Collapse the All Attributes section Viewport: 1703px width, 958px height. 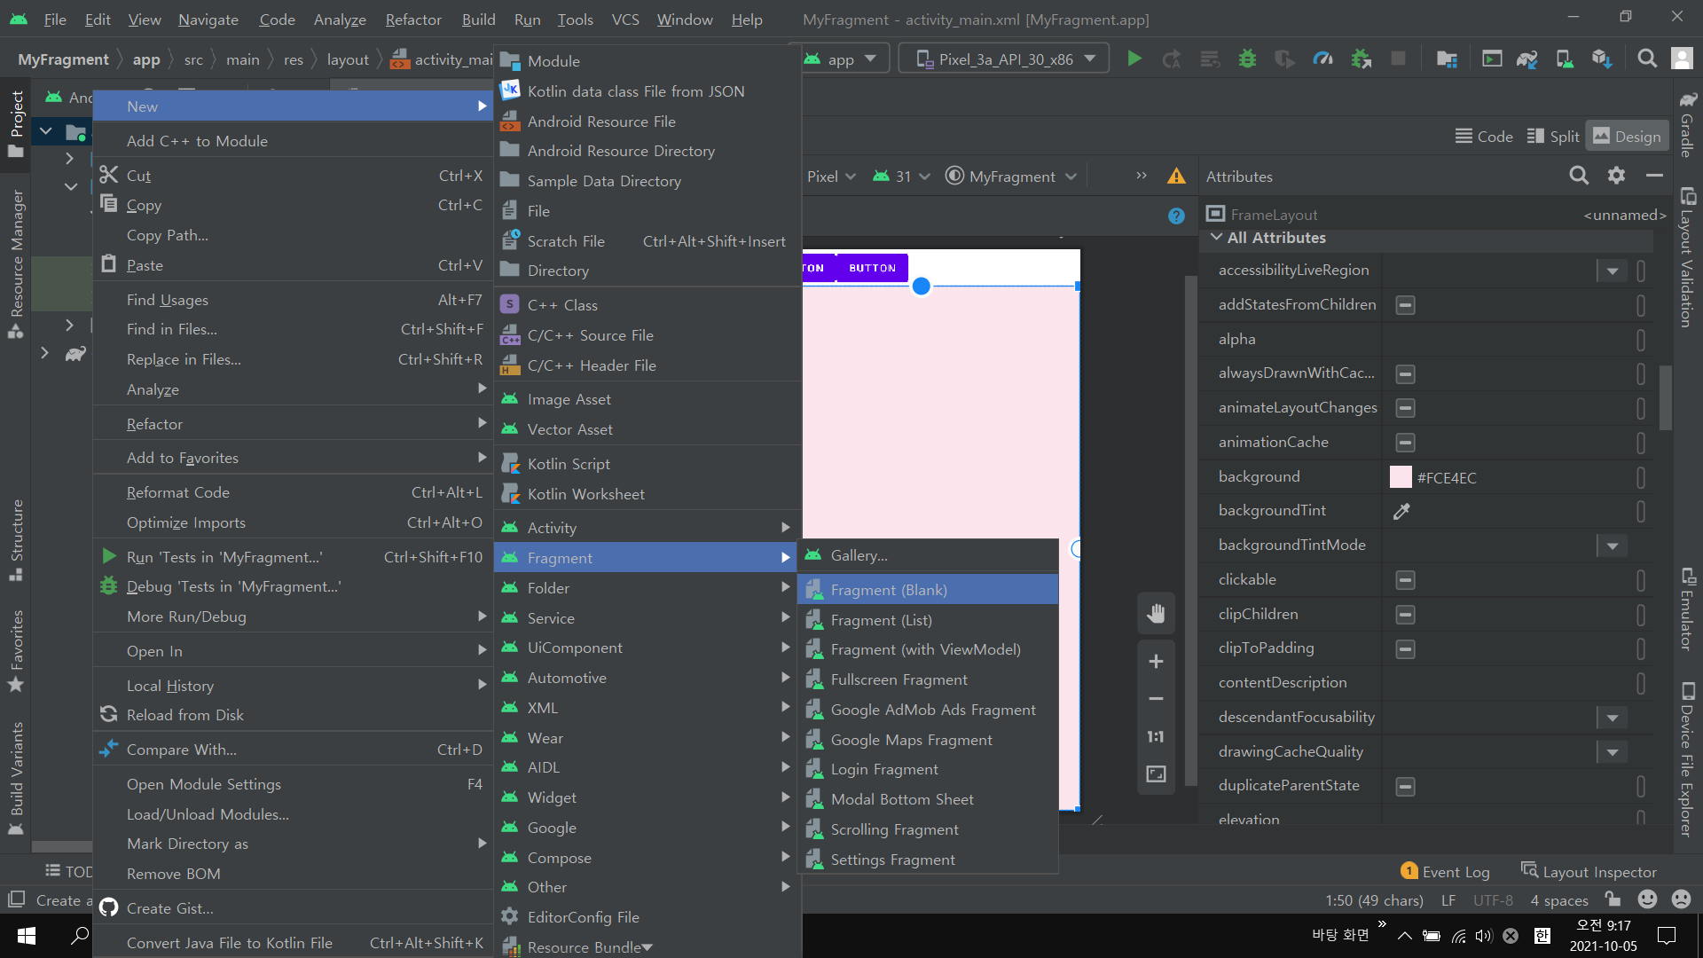pos(1217,238)
